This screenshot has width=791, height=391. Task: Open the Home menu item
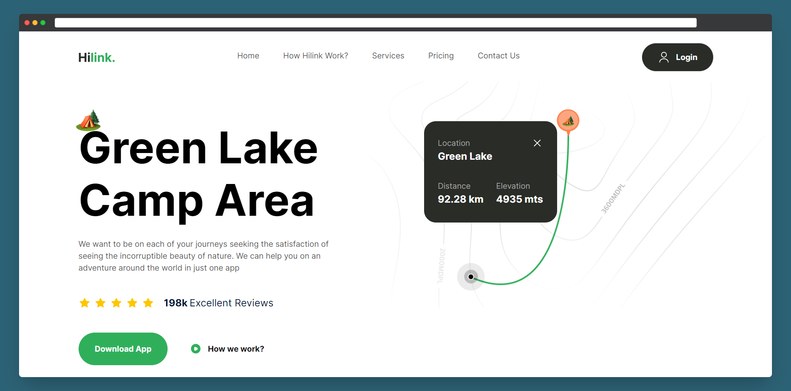click(x=248, y=56)
